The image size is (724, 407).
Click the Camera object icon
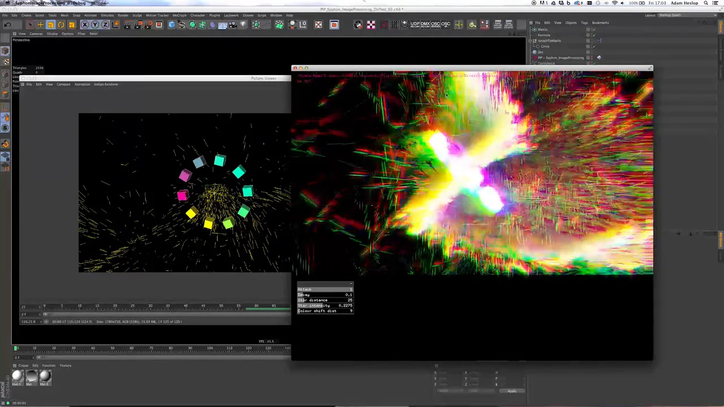click(233, 25)
